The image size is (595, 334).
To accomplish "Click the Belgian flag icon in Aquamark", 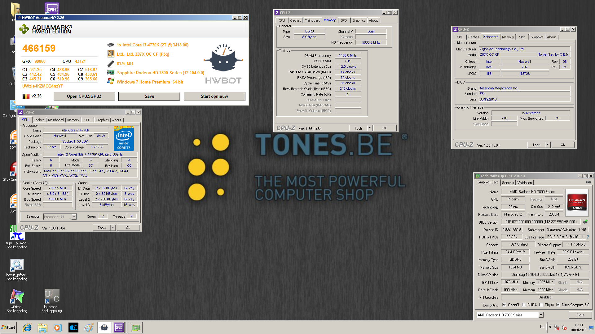I will tap(26, 96).
